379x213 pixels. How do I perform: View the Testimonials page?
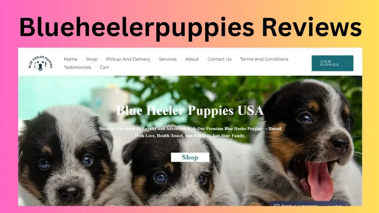tap(78, 67)
